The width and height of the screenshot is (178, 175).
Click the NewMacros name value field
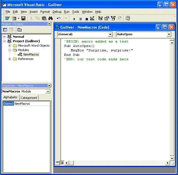coord(32,104)
